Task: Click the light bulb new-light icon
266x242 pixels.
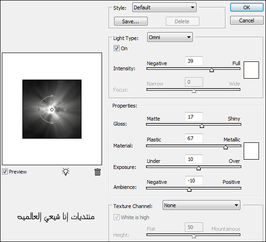Action: click(x=66, y=172)
